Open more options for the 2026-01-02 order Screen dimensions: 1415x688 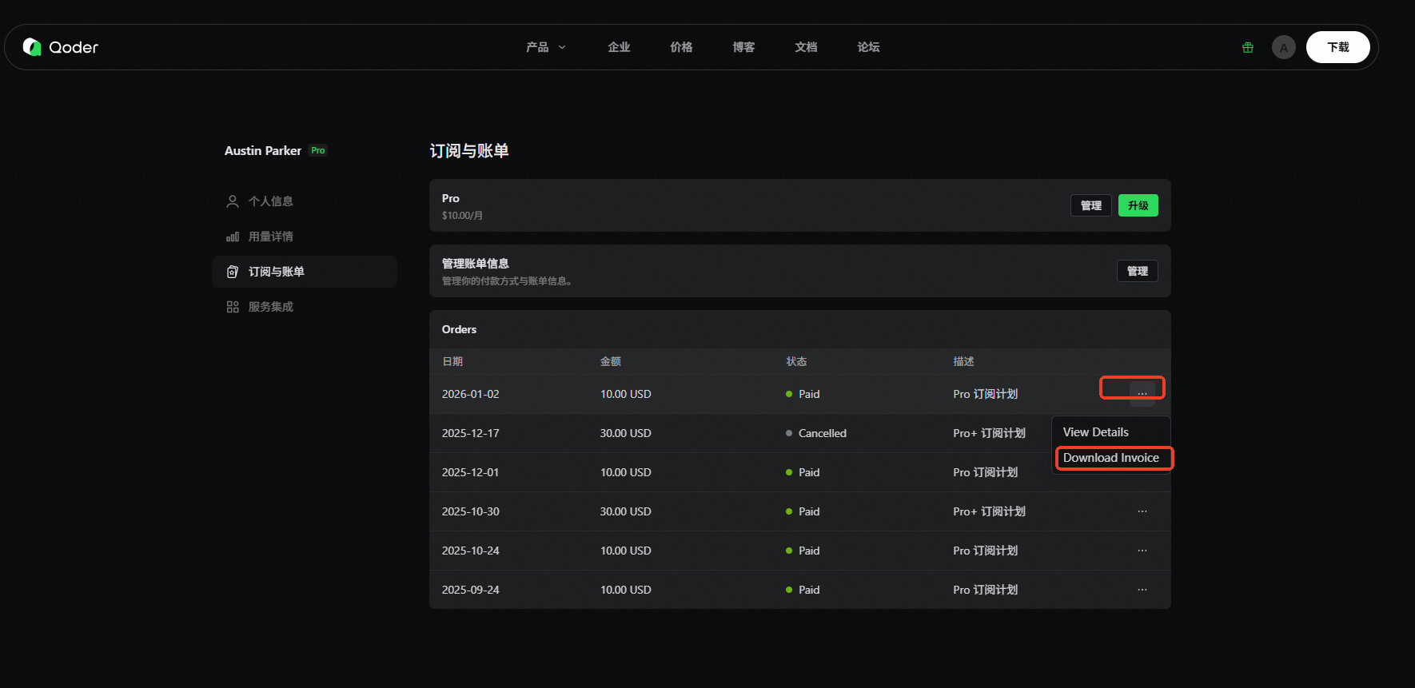(x=1142, y=393)
